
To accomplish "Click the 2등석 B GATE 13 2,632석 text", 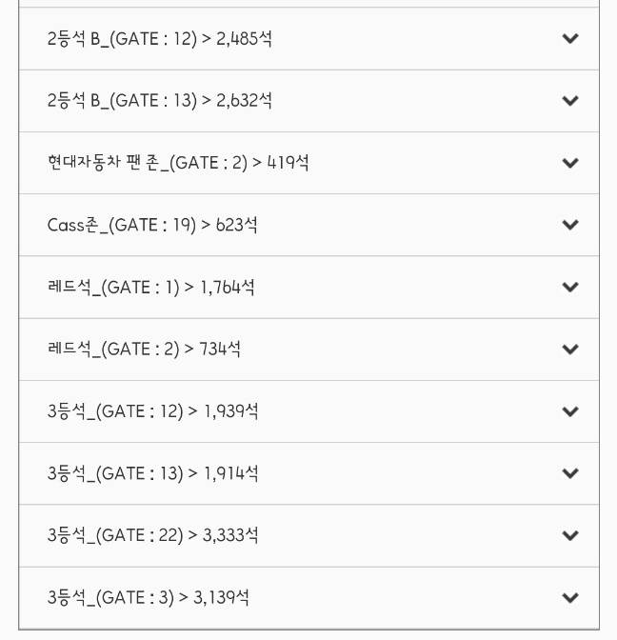I will click(160, 101).
